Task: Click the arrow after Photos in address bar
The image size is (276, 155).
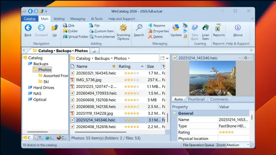Action: pyautogui.click(x=129, y=58)
